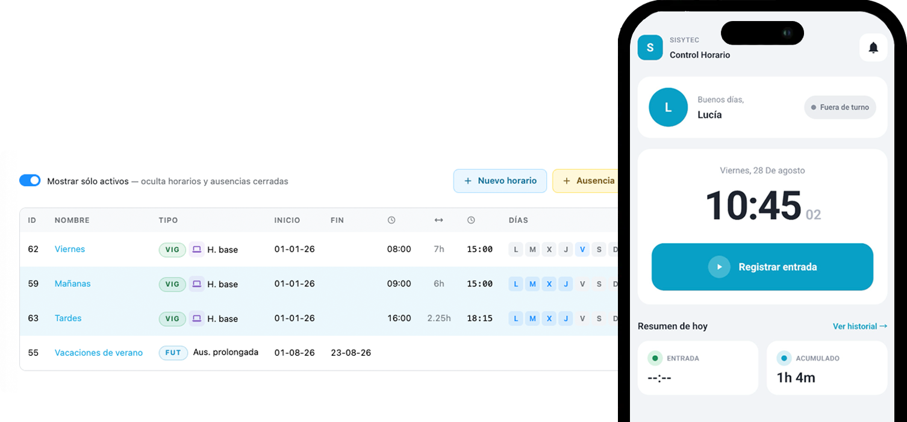Viewport: 907px width, 422px height.
Task: Click the Entrada --:-- card
Action: tap(698, 368)
